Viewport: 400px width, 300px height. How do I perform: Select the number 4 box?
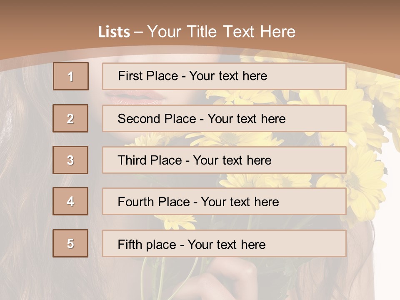click(70, 201)
